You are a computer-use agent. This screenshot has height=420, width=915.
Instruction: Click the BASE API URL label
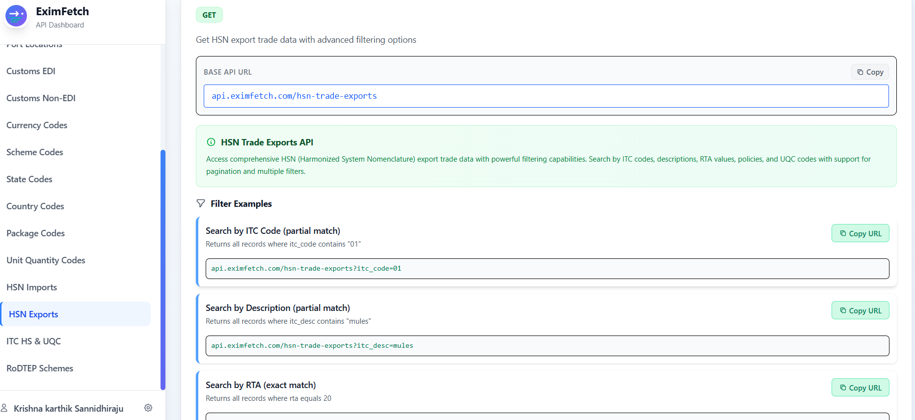point(228,72)
